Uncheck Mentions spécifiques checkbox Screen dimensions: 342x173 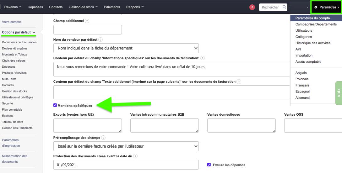[x=55, y=105]
